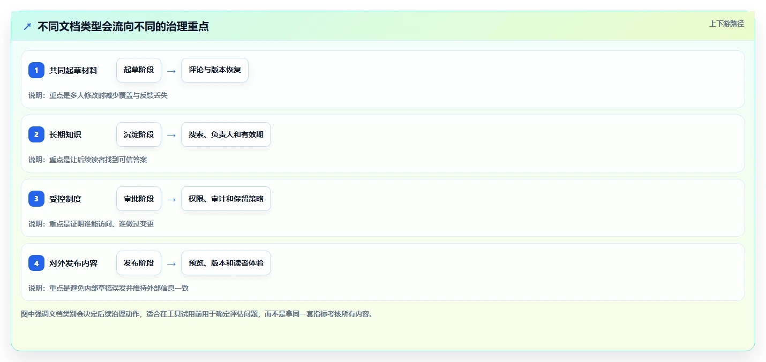Select the 搜索、负责人和有效期 chip
This screenshot has width=766, height=362.
point(226,134)
